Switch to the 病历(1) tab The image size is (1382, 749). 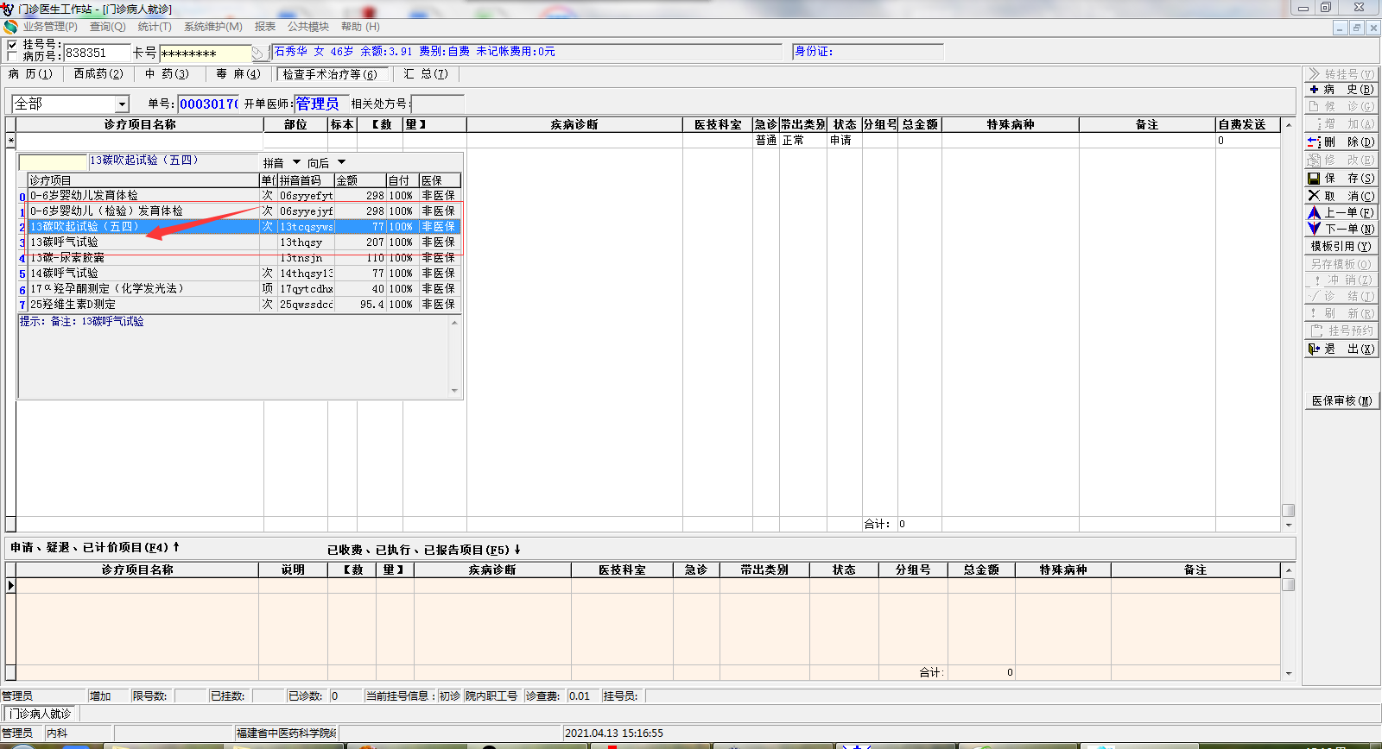point(30,74)
